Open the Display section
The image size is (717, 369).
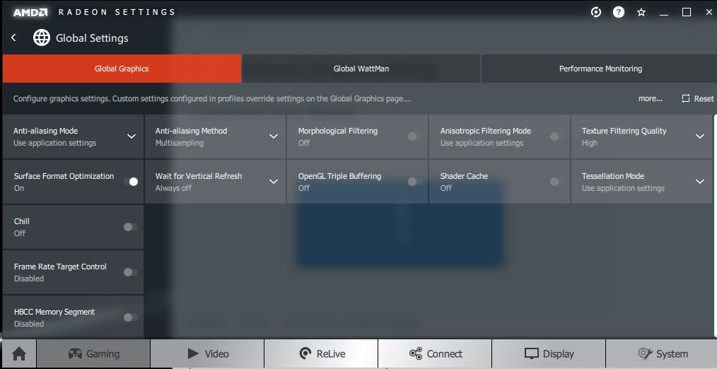pos(549,353)
